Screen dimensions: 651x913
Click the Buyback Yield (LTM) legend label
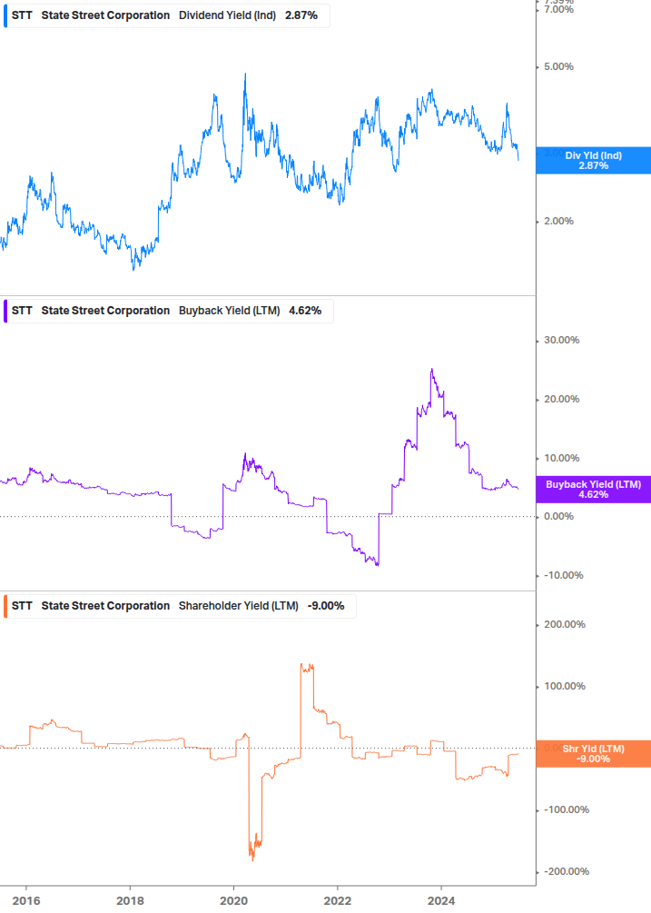tap(229, 311)
